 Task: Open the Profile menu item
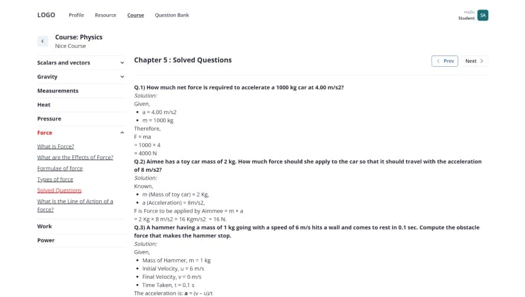click(x=76, y=15)
